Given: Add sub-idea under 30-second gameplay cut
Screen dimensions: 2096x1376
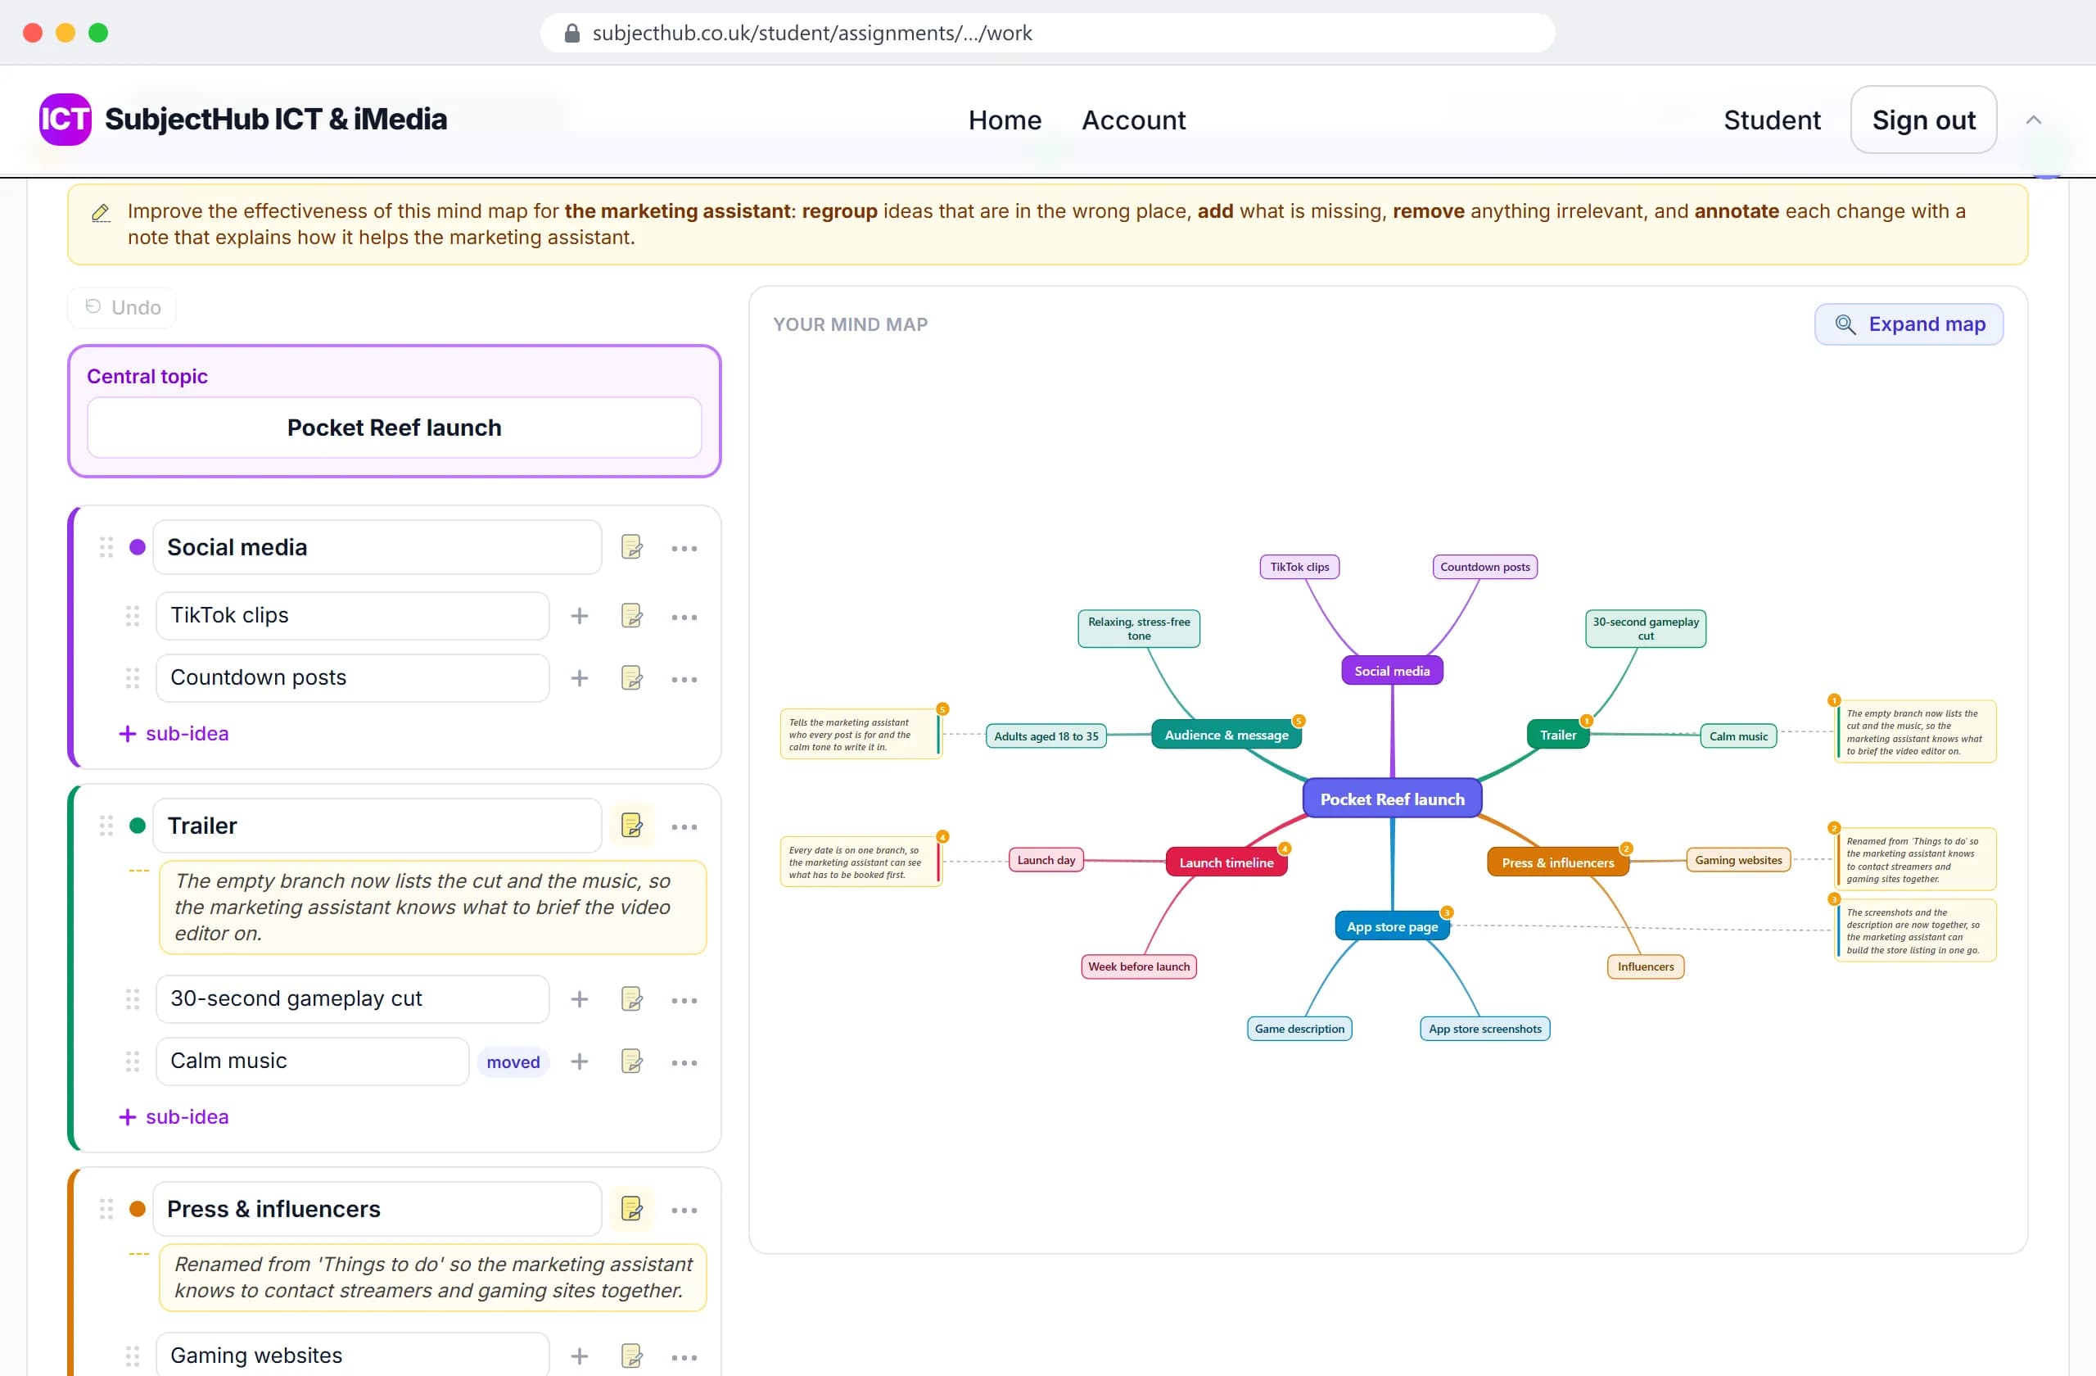Looking at the screenshot, I should tap(579, 999).
